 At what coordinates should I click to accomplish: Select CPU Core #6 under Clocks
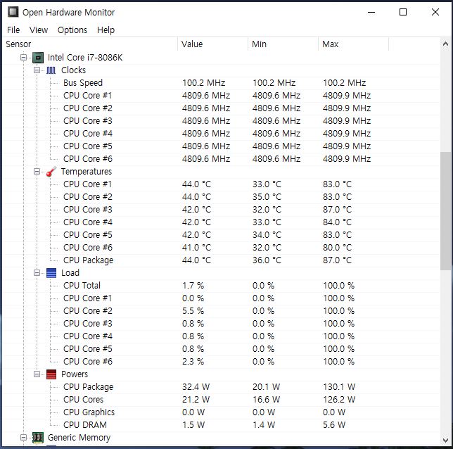222,159
